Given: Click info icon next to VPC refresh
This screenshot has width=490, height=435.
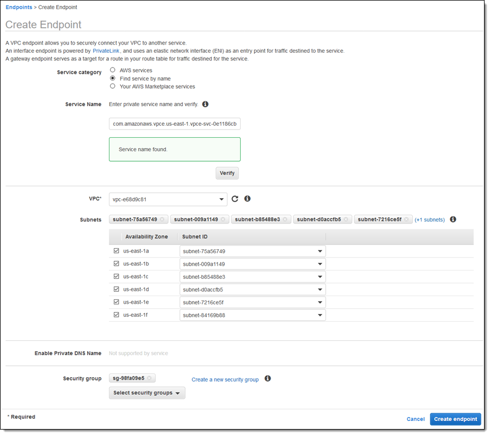Looking at the screenshot, I should (x=247, y=199).
